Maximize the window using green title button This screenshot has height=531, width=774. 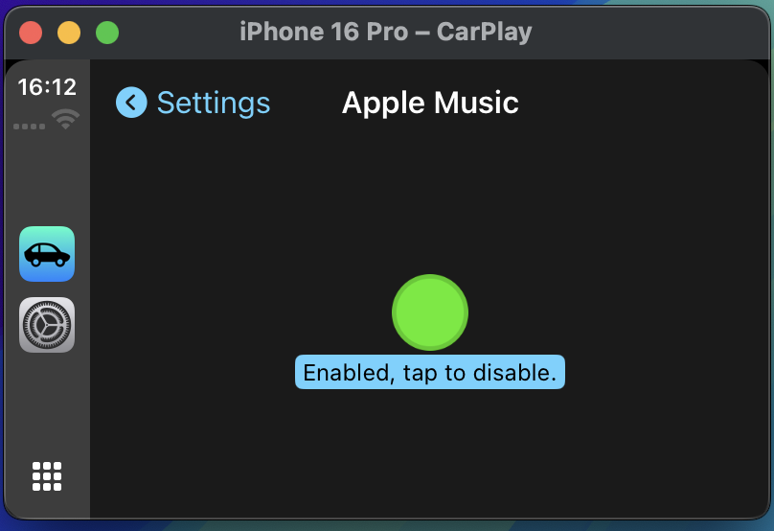(x=107, y=33)
